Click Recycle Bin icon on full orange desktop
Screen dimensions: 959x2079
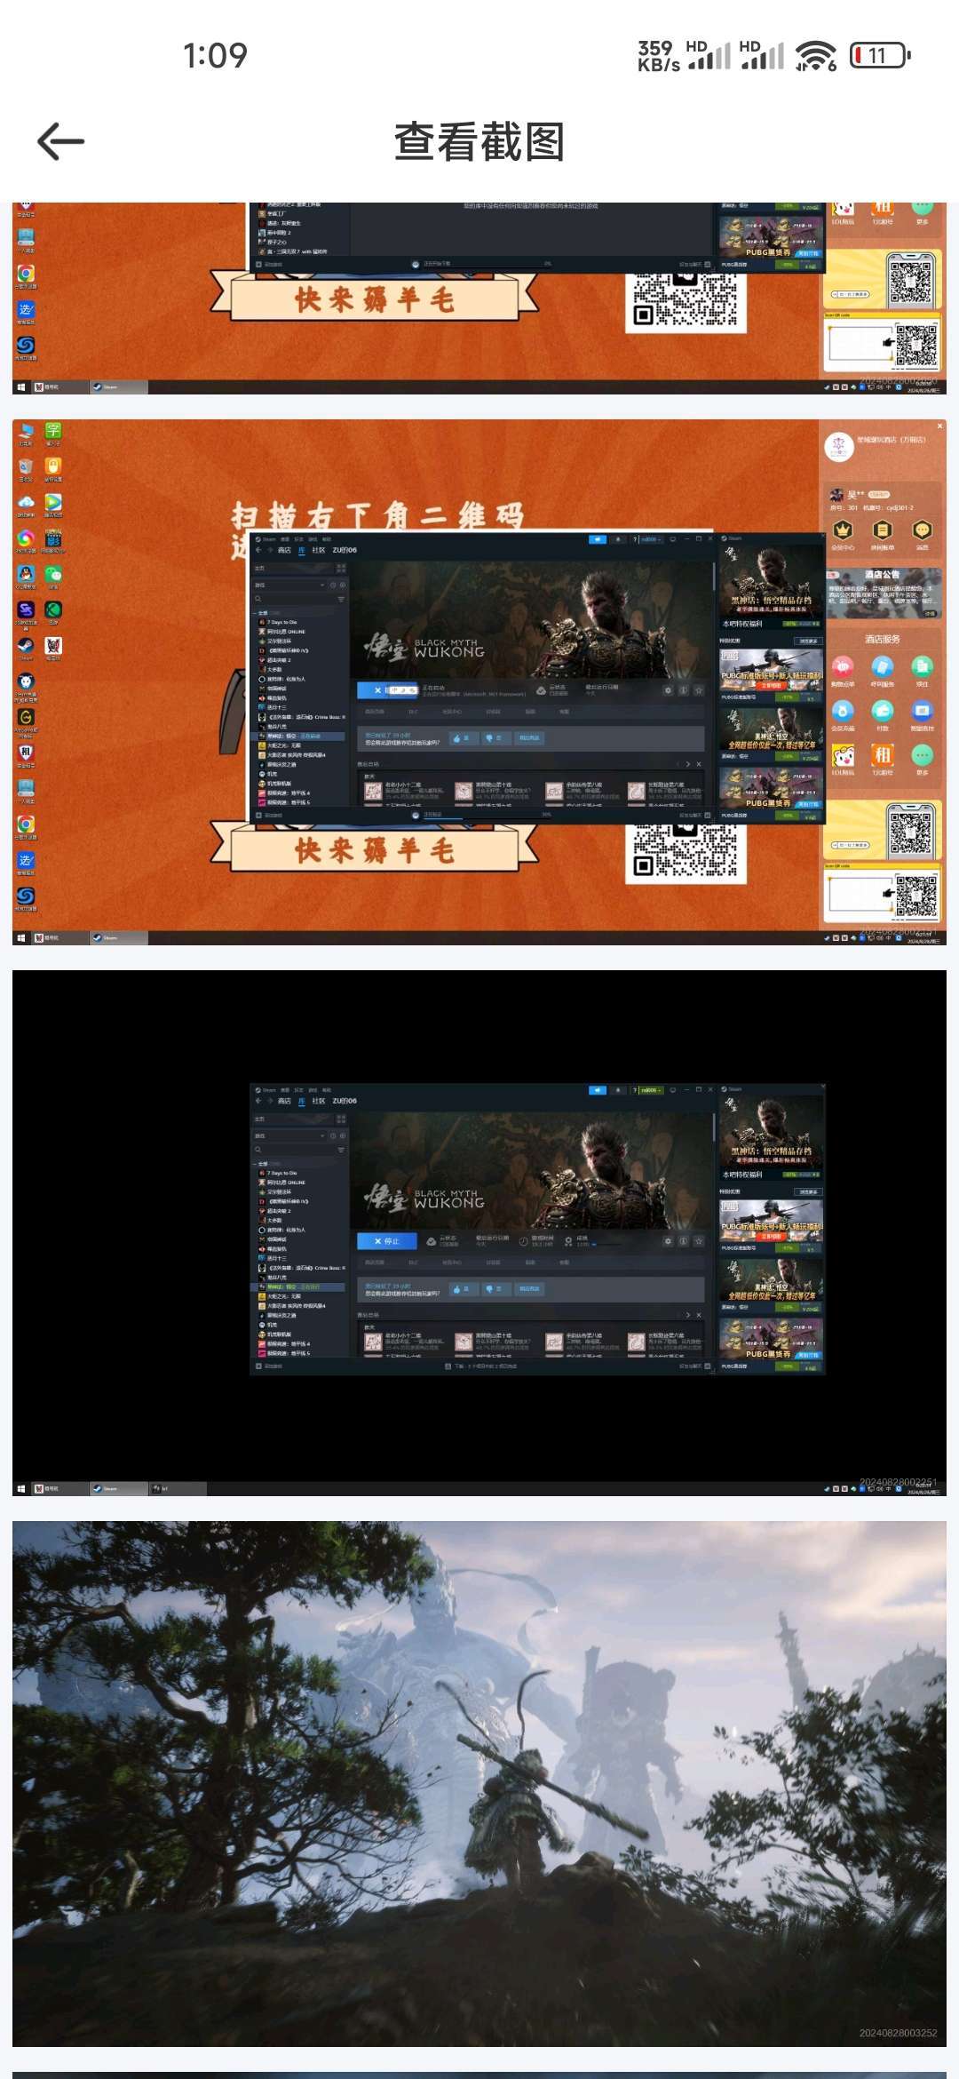(26, 468)
